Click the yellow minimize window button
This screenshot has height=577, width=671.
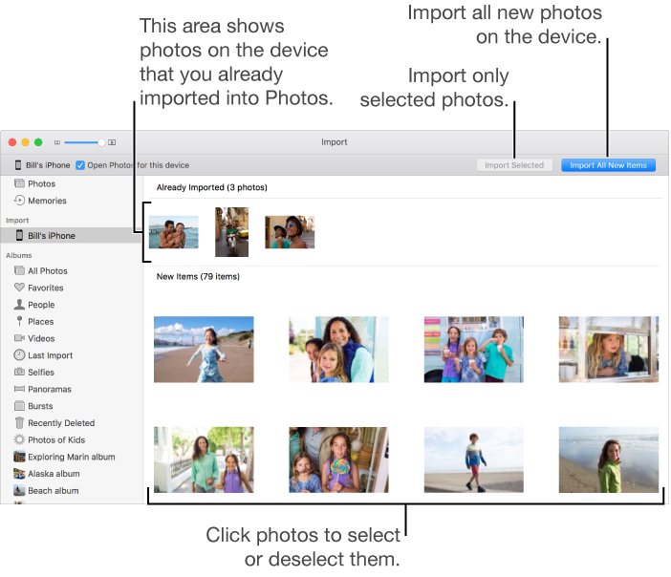[x=26, y=142]
